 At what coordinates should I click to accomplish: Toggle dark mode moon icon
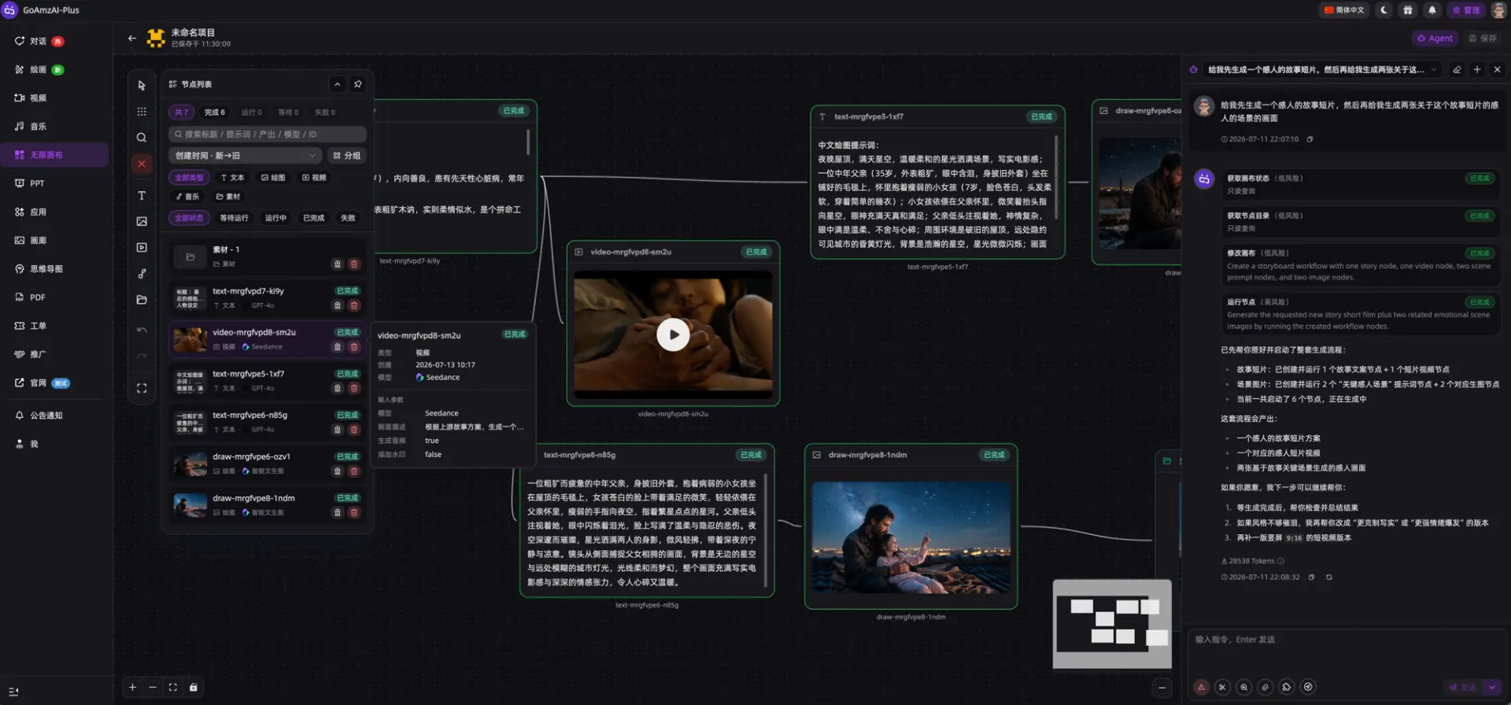[1384, 10]
